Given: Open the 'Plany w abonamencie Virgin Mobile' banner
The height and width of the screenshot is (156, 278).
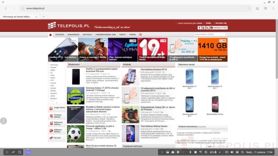Looking at the screenshot, I should [x=153, y=50].
